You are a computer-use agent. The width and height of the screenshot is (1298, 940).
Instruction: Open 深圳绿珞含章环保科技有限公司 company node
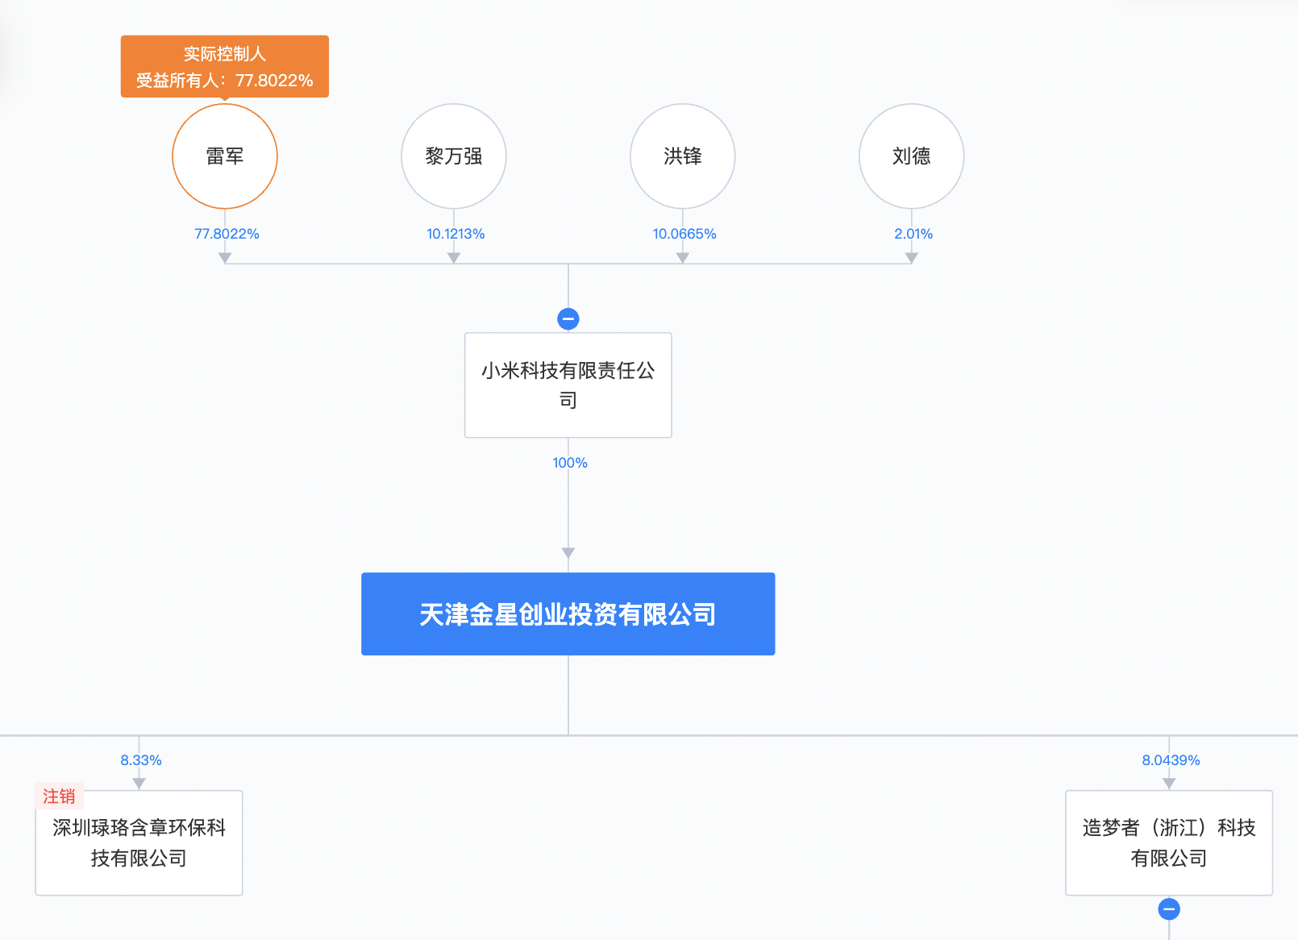[x=139, y=842]
